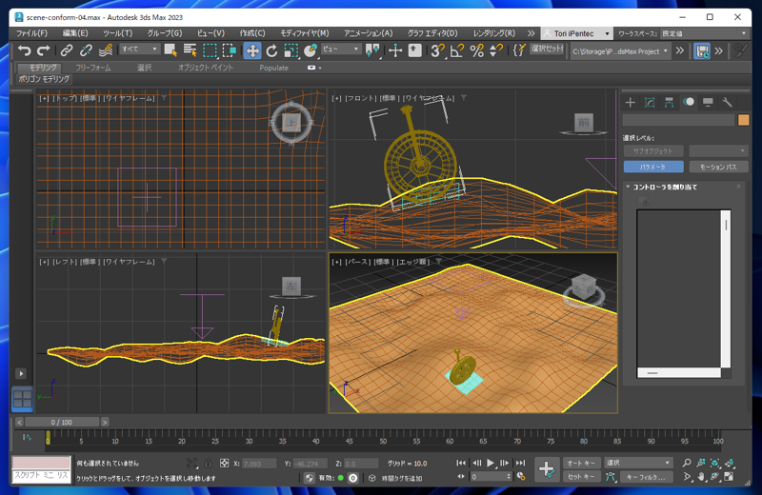
Task: Toggle the オート キー button
Action: pyautogui.click(x=582, y=463)
